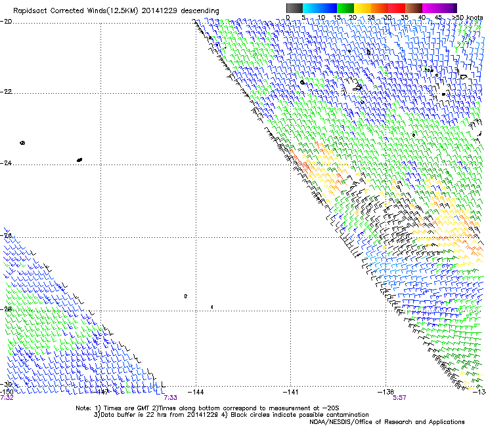The image size is (486, 426).
Task: Click the cyan 5-10 knots legend swatch
Action: 311,8
